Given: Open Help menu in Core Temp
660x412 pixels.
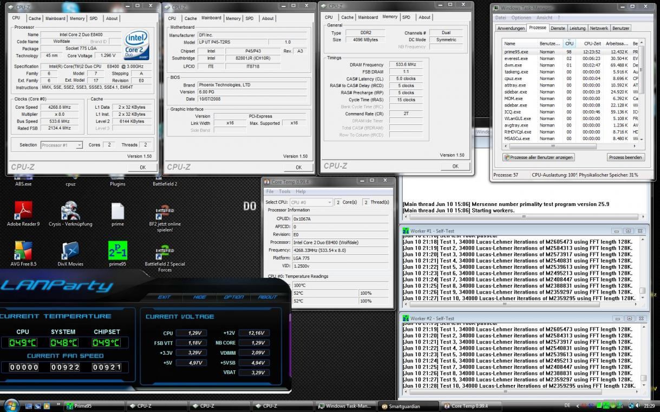Looking at the screenshot, I should [x=300, y=191].
